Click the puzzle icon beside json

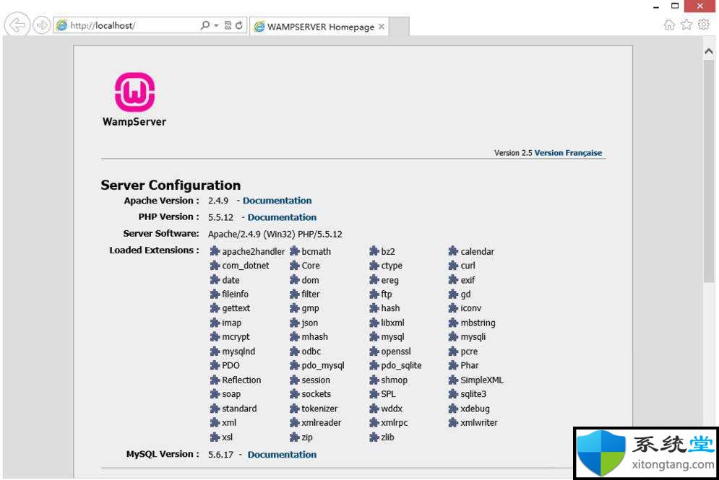click(294, 323)
